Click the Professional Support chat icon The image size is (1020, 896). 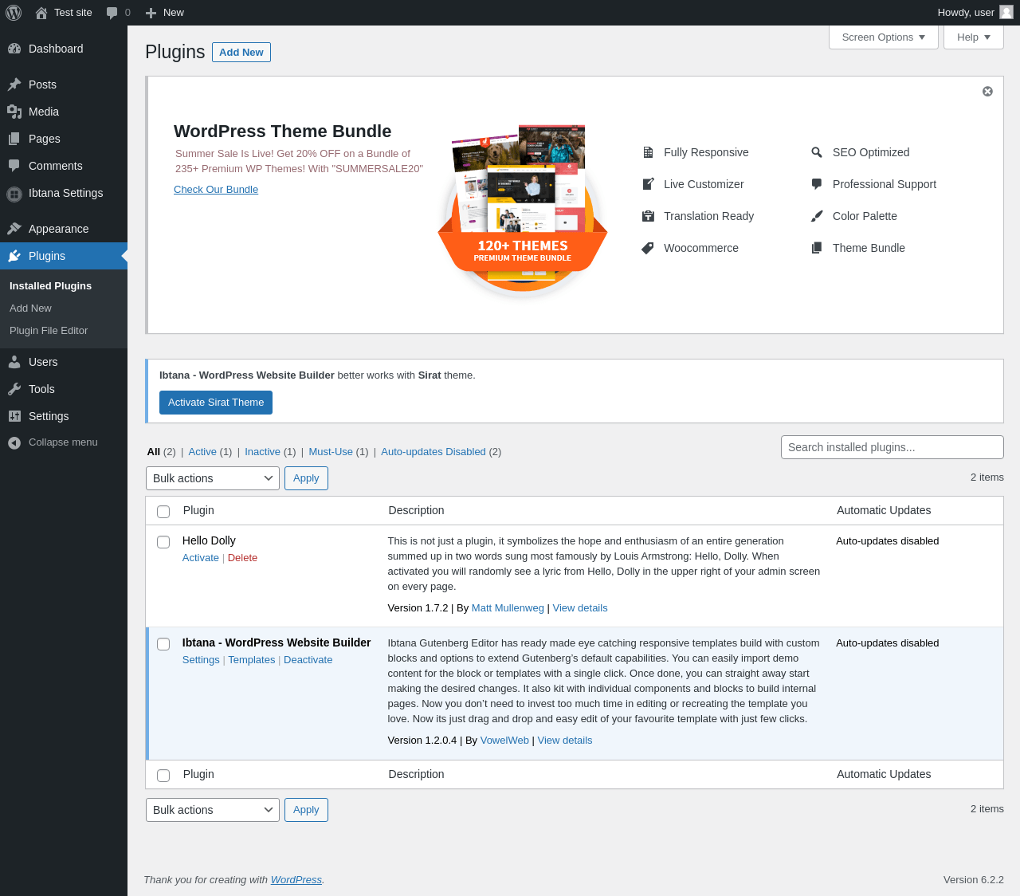pyautogui.click(x=817, y=184)
